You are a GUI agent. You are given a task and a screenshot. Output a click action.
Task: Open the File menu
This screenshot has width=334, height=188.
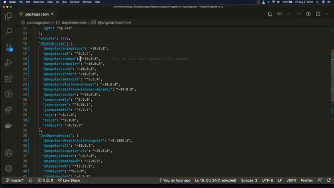21,2
